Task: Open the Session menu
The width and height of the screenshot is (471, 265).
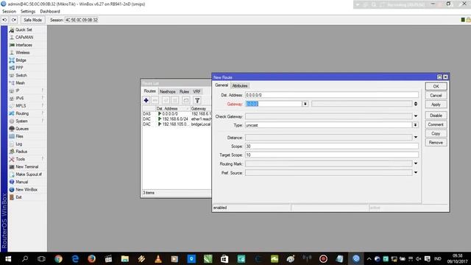Action: pyautogui.click(x=9, y=12)
